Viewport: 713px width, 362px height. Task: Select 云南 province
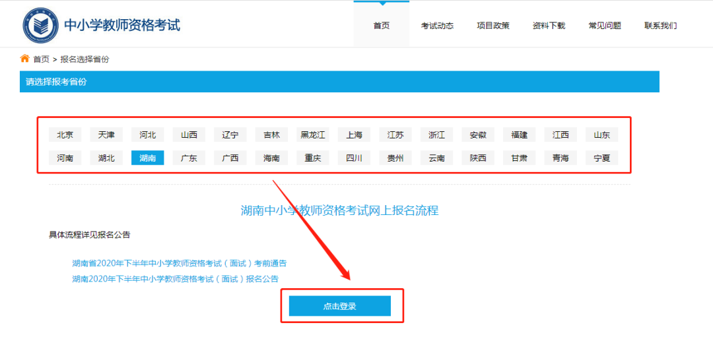click(437, 158)
